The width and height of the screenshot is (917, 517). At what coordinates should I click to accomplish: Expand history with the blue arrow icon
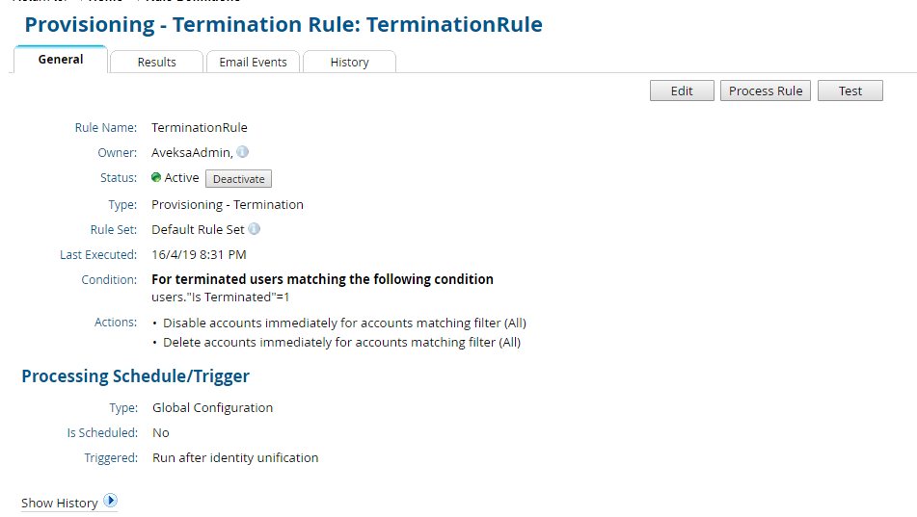[110, 501]
